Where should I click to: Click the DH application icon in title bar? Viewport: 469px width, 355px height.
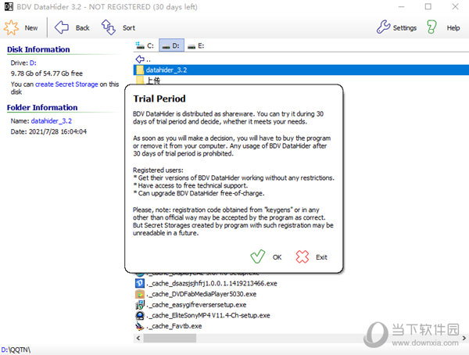coord(9,6)
